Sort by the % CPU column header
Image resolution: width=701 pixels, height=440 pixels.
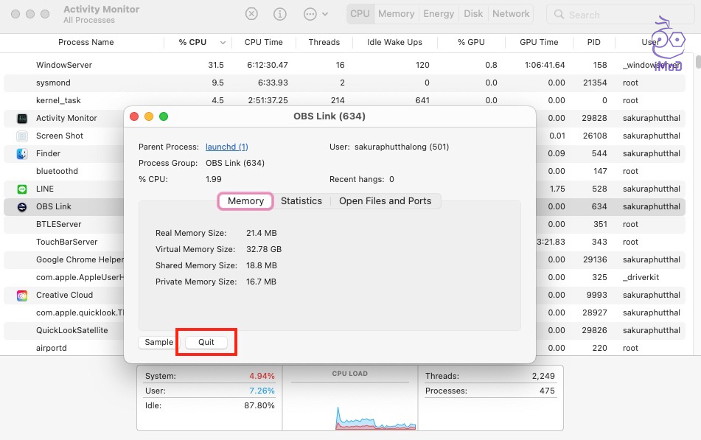[x=193, y=43]
